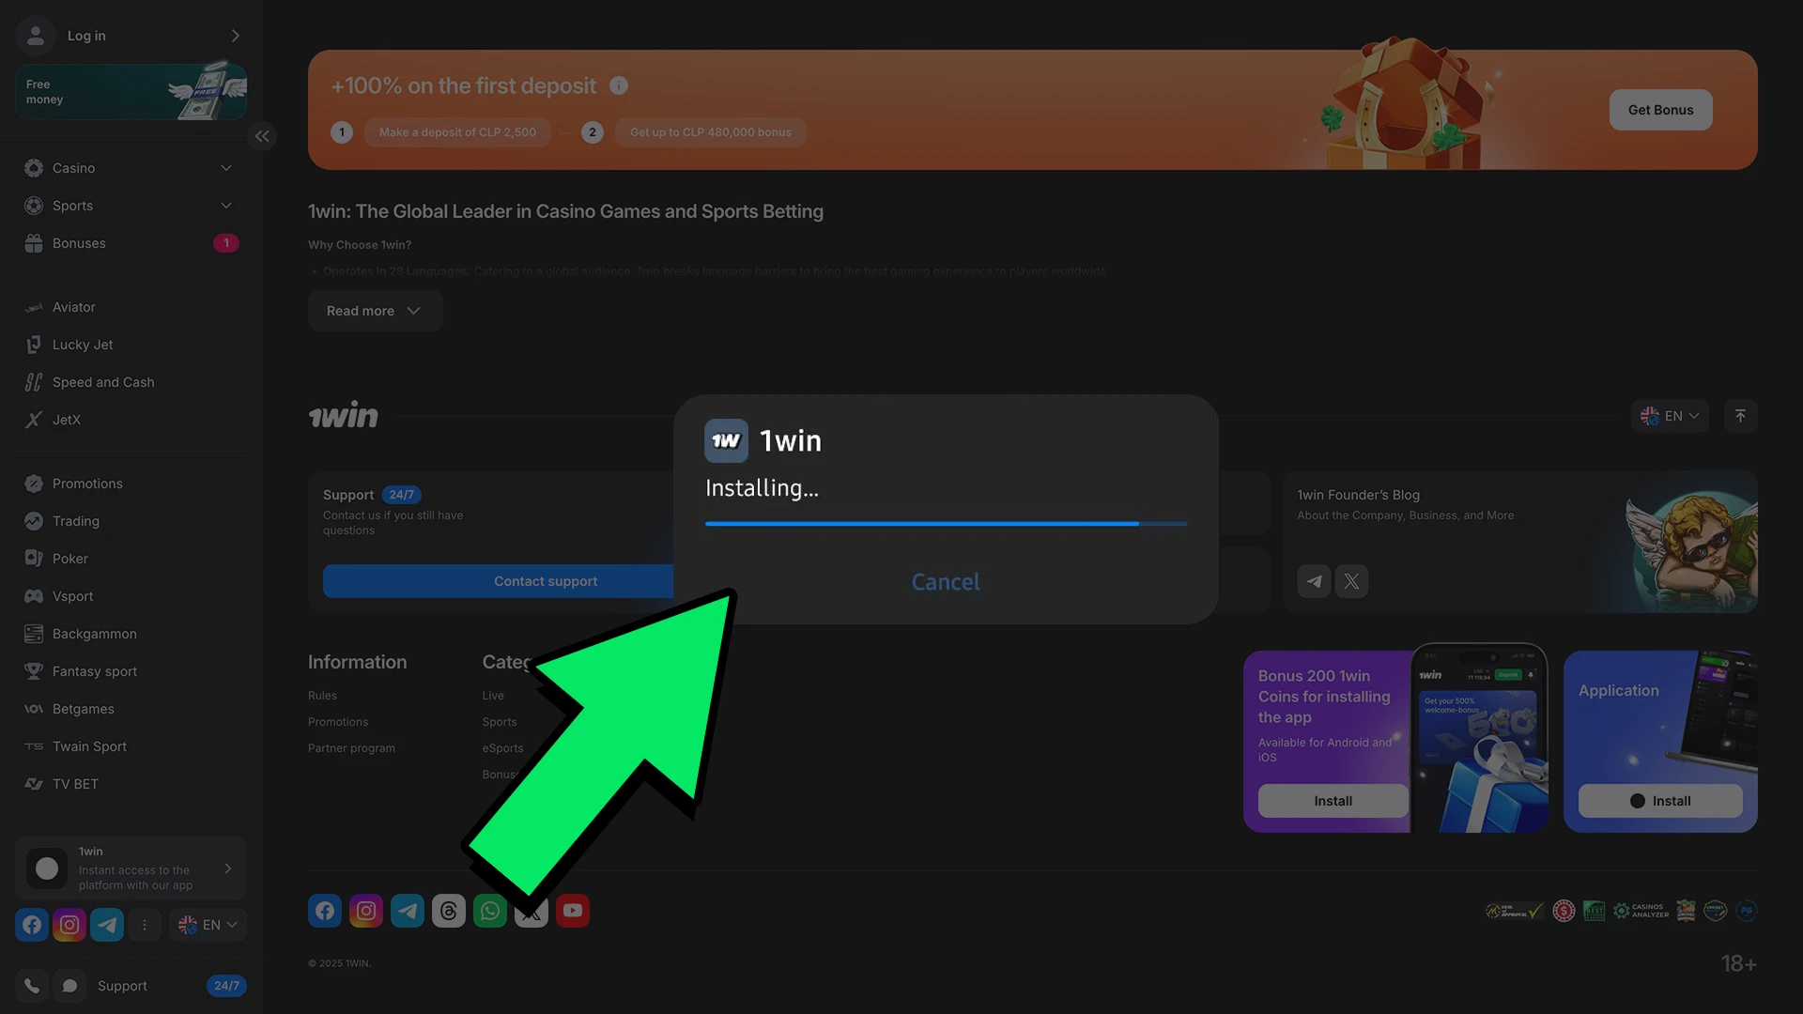The width and height of the screenshot is (1803, 1014).
Task: Open the eSports category link
Action: (502, 748)
